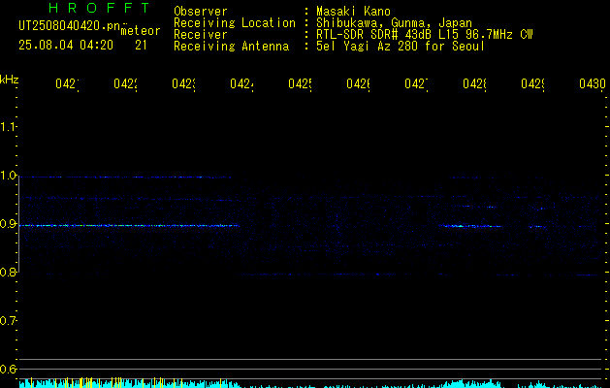The image size is (610, 388).
Task: Click the 'Receiving Location' field label
Action: click(235, 23)
